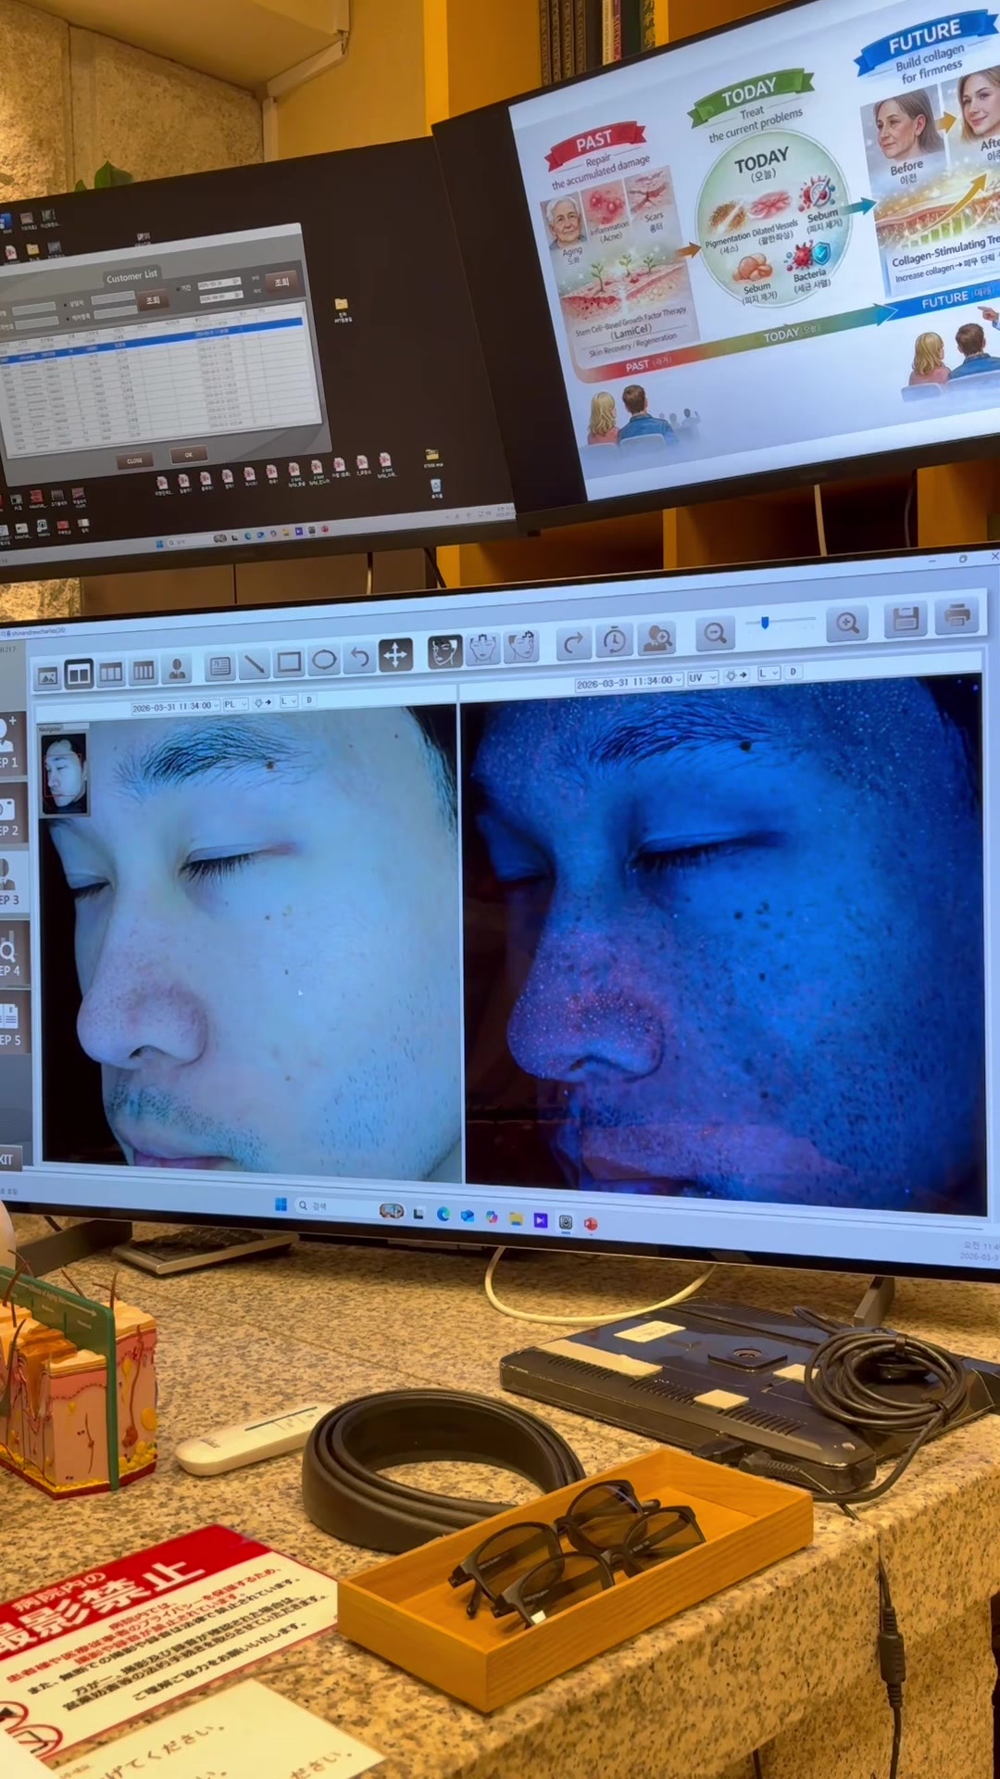This screenshot has height=1779, width=1000.
Task: Open Recycle Bin on rear monitor desktop
Action: (x=436, y=486)
